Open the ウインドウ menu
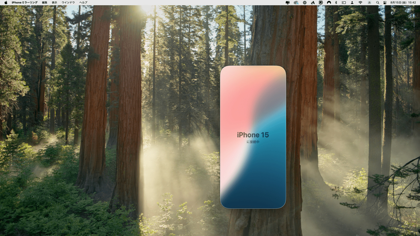Screen dimensions: 420x236 point(68,3)
